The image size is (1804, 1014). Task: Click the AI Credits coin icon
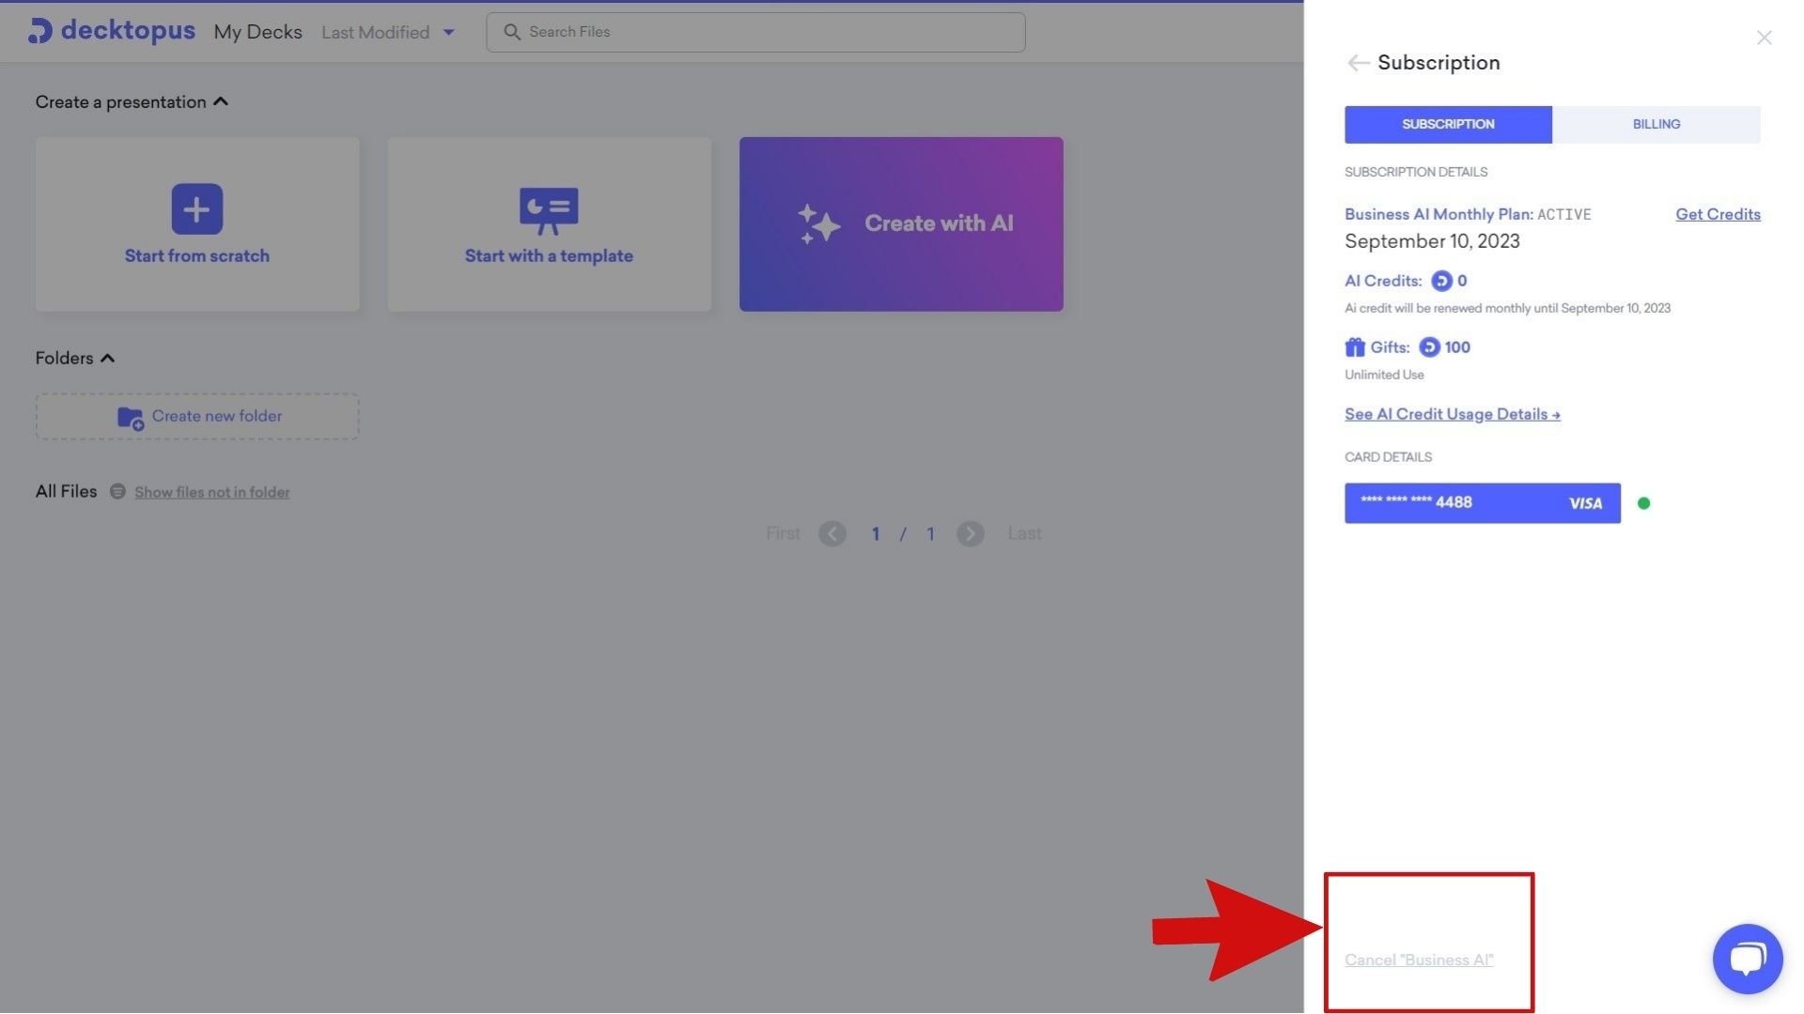(x=1440, y=281)
